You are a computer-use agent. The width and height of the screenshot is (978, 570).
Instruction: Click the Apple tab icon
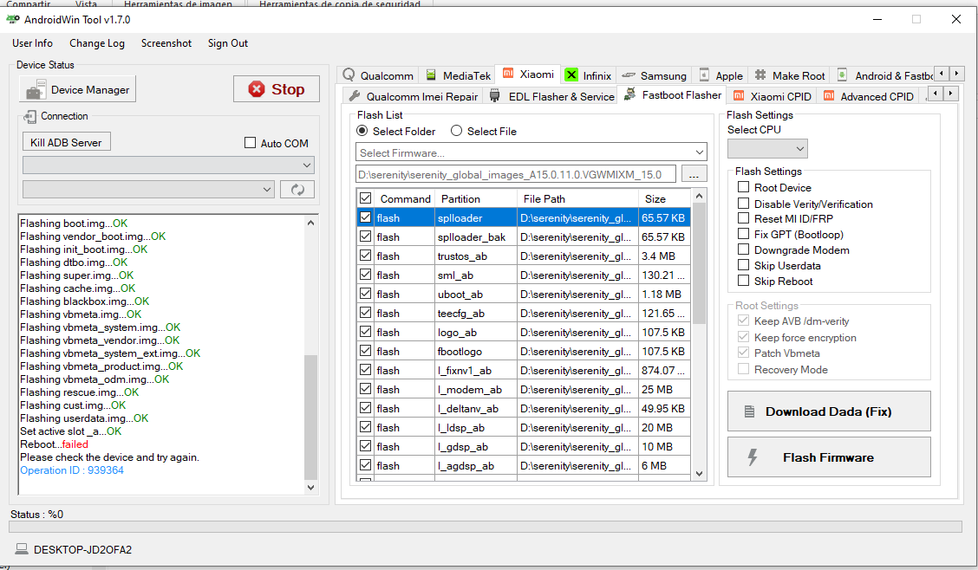coord(704,74)
